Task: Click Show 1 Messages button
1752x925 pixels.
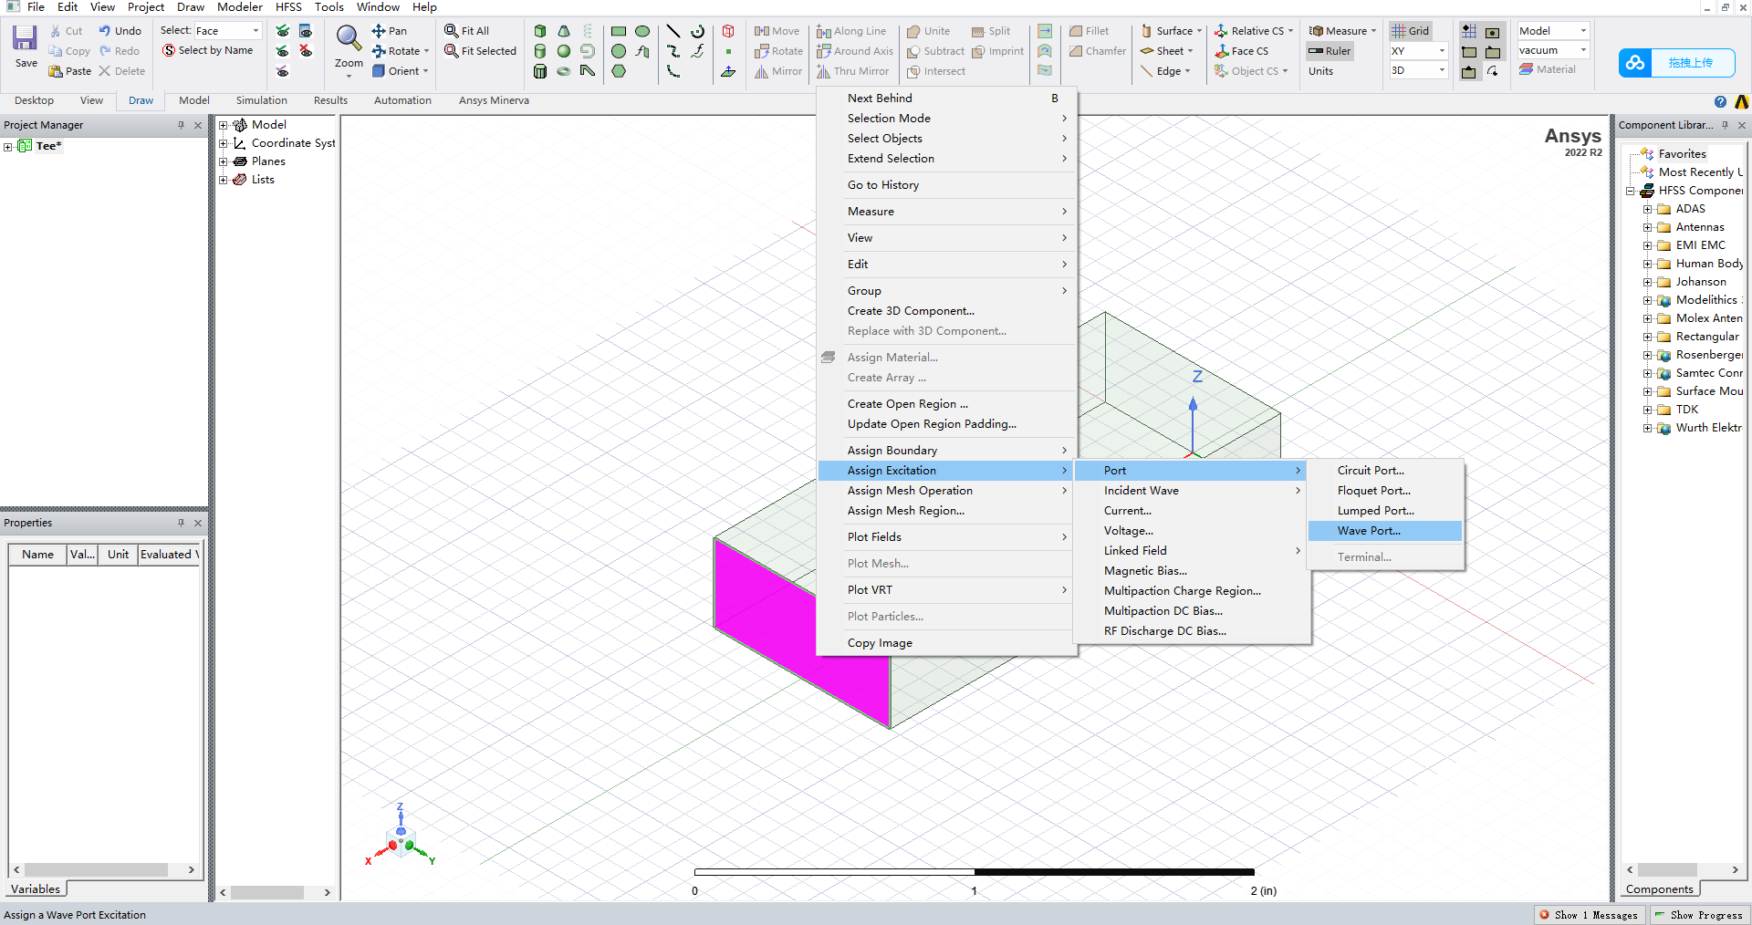Action: tap(1589, 915)
